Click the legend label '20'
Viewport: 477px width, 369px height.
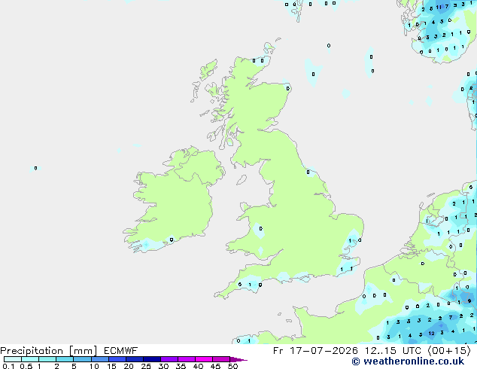point(129,366)
